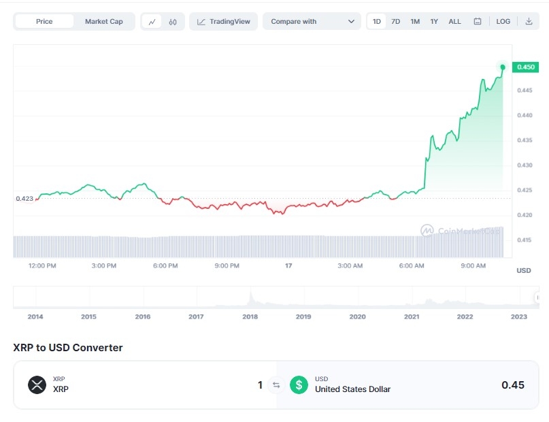Open the Compare with dropdown
This screenshot has height=422, width=549.
tap(312, 21)
